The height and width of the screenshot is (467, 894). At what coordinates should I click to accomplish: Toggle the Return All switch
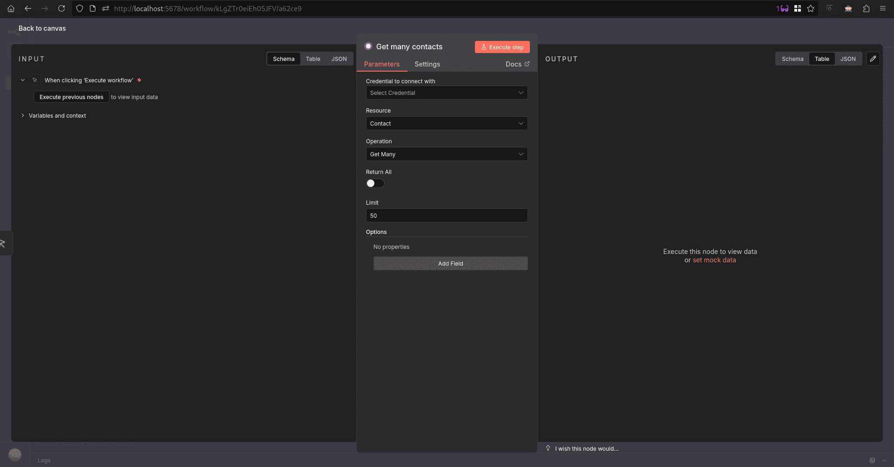tap(375, 183)
